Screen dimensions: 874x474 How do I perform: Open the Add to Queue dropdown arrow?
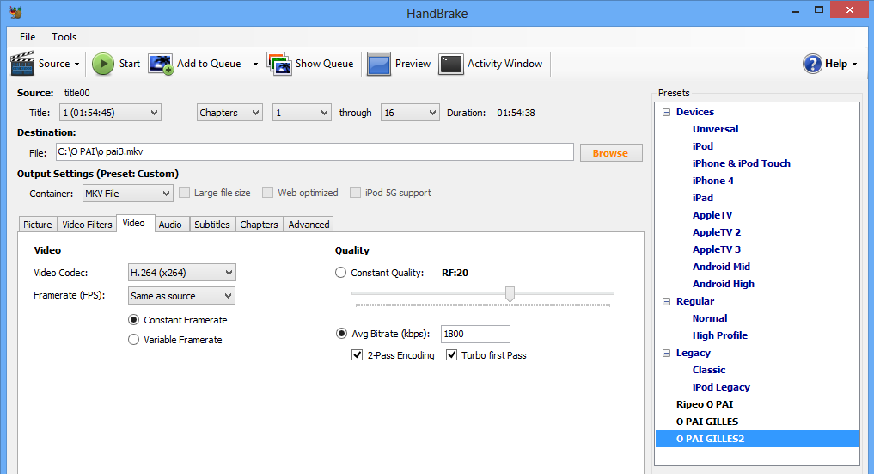[255, 65]
